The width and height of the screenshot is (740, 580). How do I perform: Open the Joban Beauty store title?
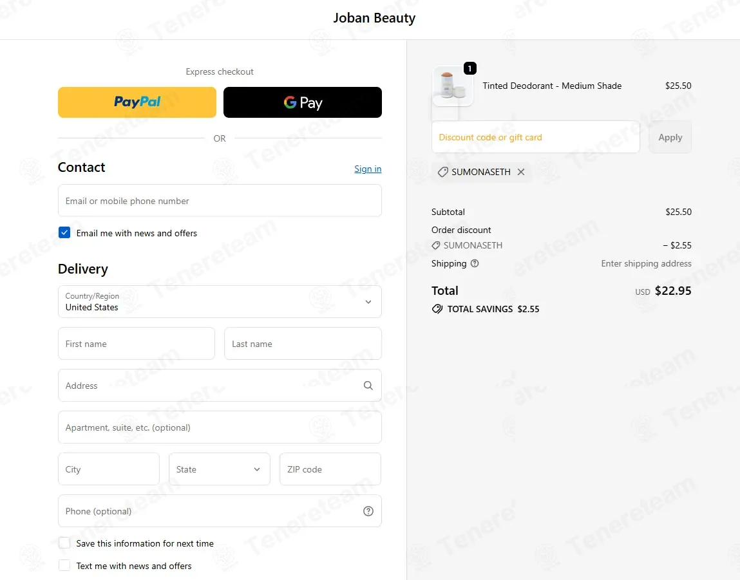point(374,18)
